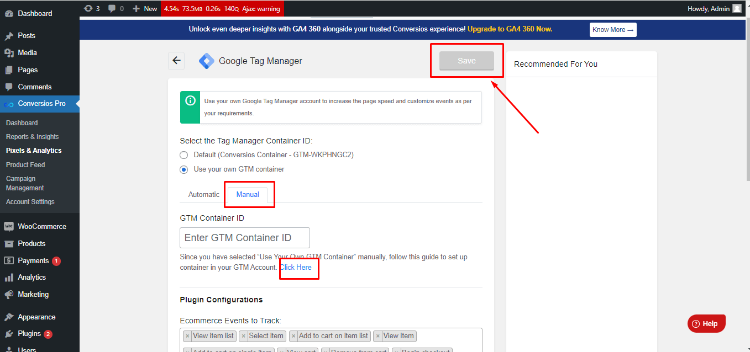
Task: Click the Save button
Action: pos(466,61)
